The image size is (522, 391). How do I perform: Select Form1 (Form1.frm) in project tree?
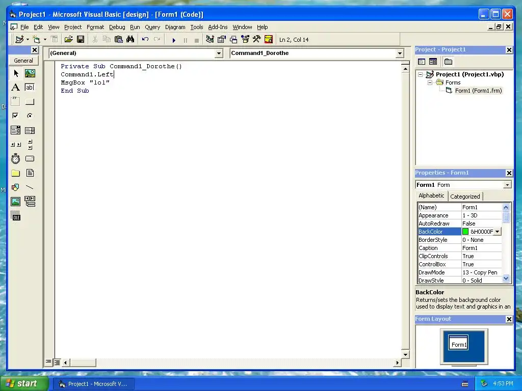point(478,91)
